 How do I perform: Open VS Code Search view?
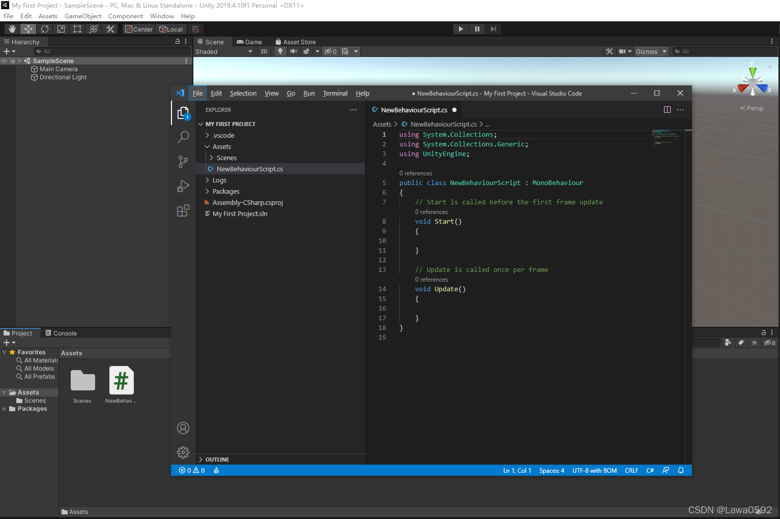pyautogui.click(x=183, y=137)
